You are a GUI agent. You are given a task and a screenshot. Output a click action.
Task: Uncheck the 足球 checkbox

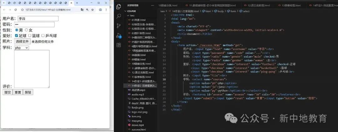coord(16,36)
